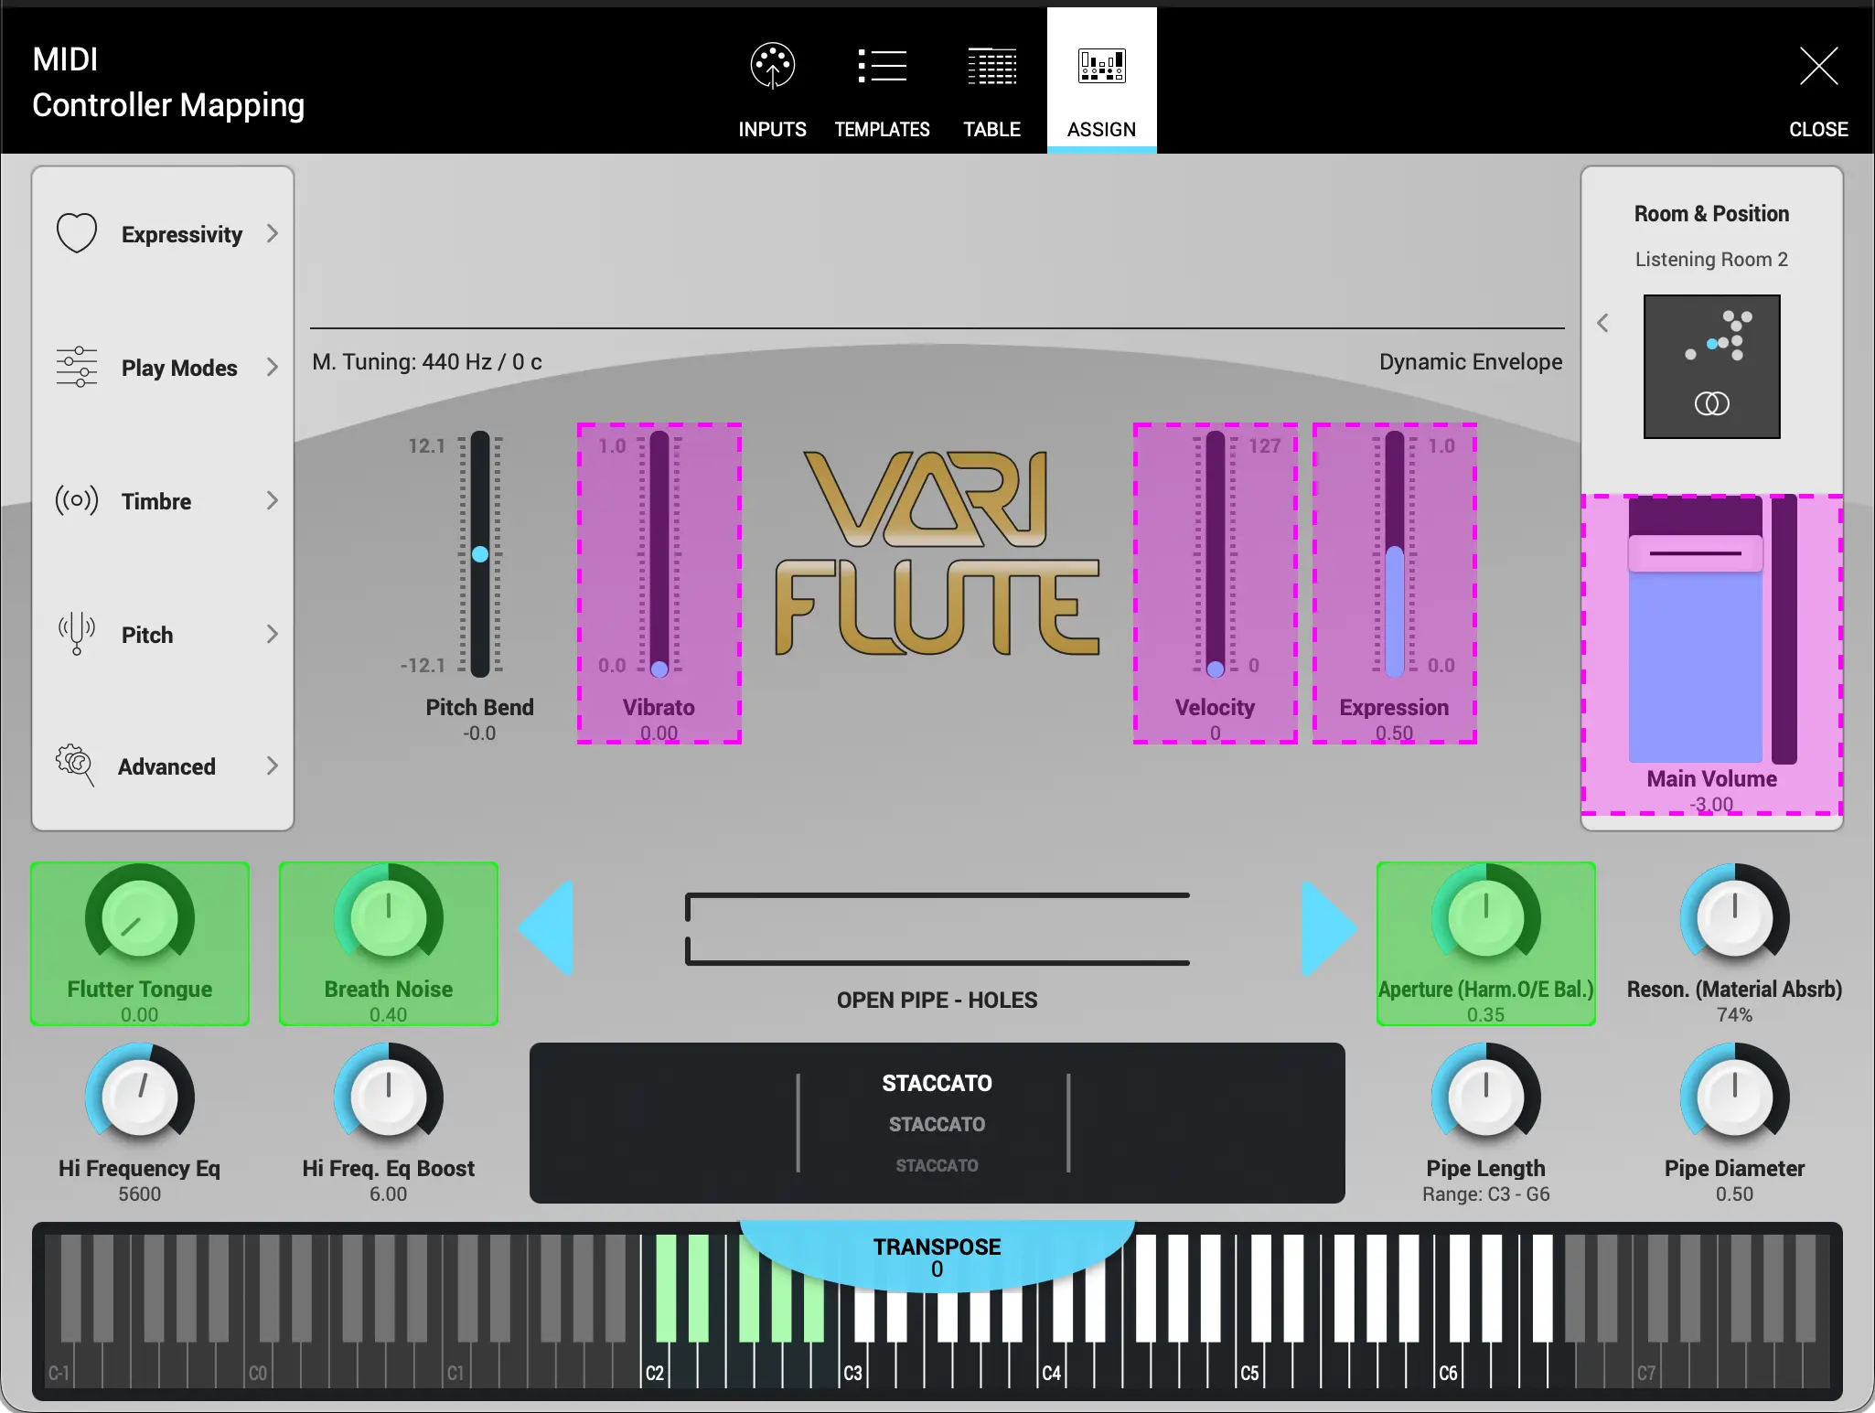Open the Play Modes panel icon
This screenshot has height=1413, width=1875.
pos(77,367)
